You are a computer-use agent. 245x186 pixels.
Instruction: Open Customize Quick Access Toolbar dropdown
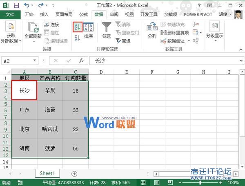point(53,5)
